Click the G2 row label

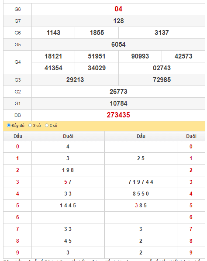(x=17, y=92)
